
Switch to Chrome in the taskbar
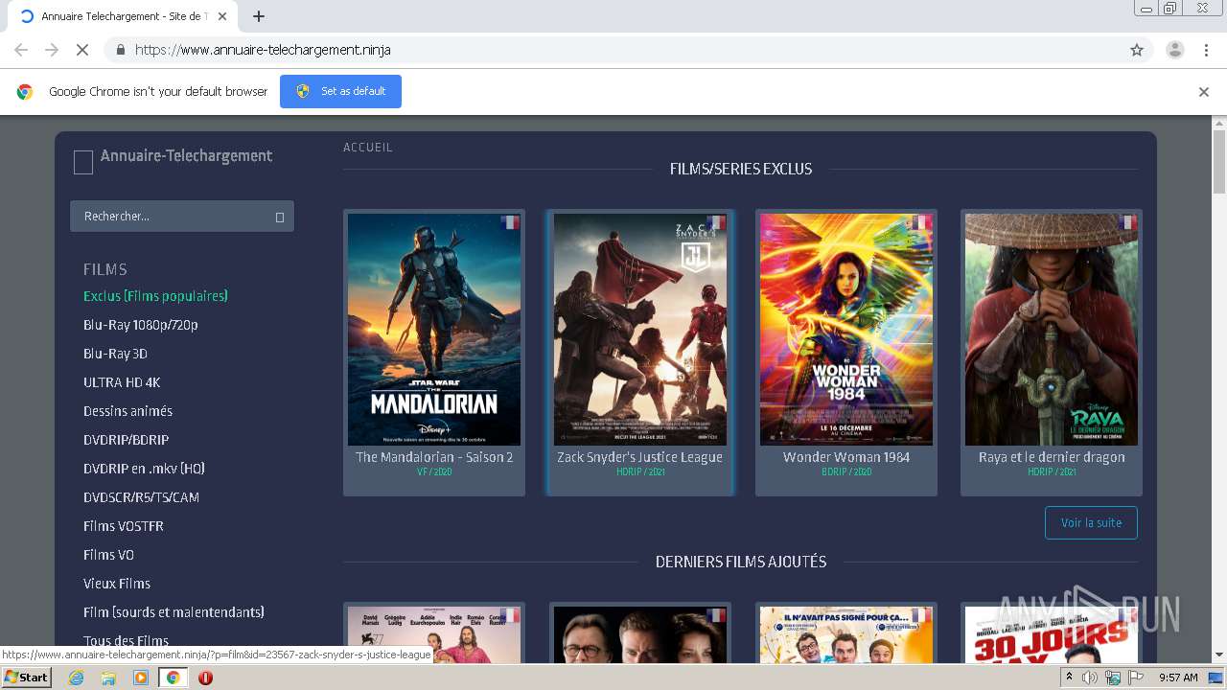click(174, 678)
